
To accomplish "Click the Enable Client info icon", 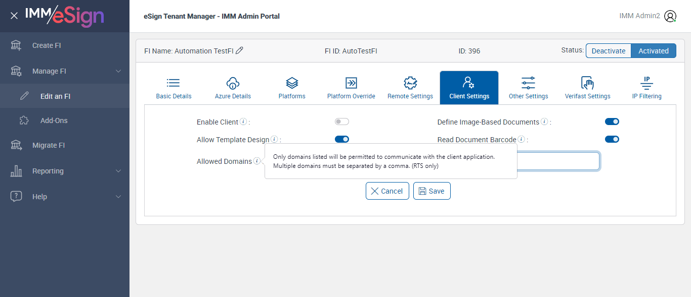I will 243,122.
